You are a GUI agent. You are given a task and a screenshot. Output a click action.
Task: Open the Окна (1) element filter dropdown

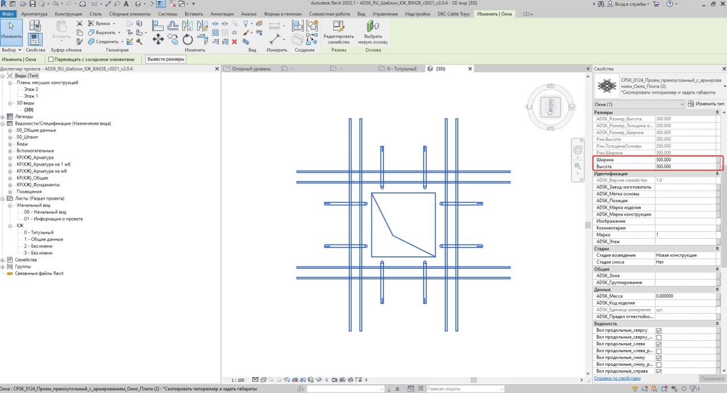click(x=682, y=104)
